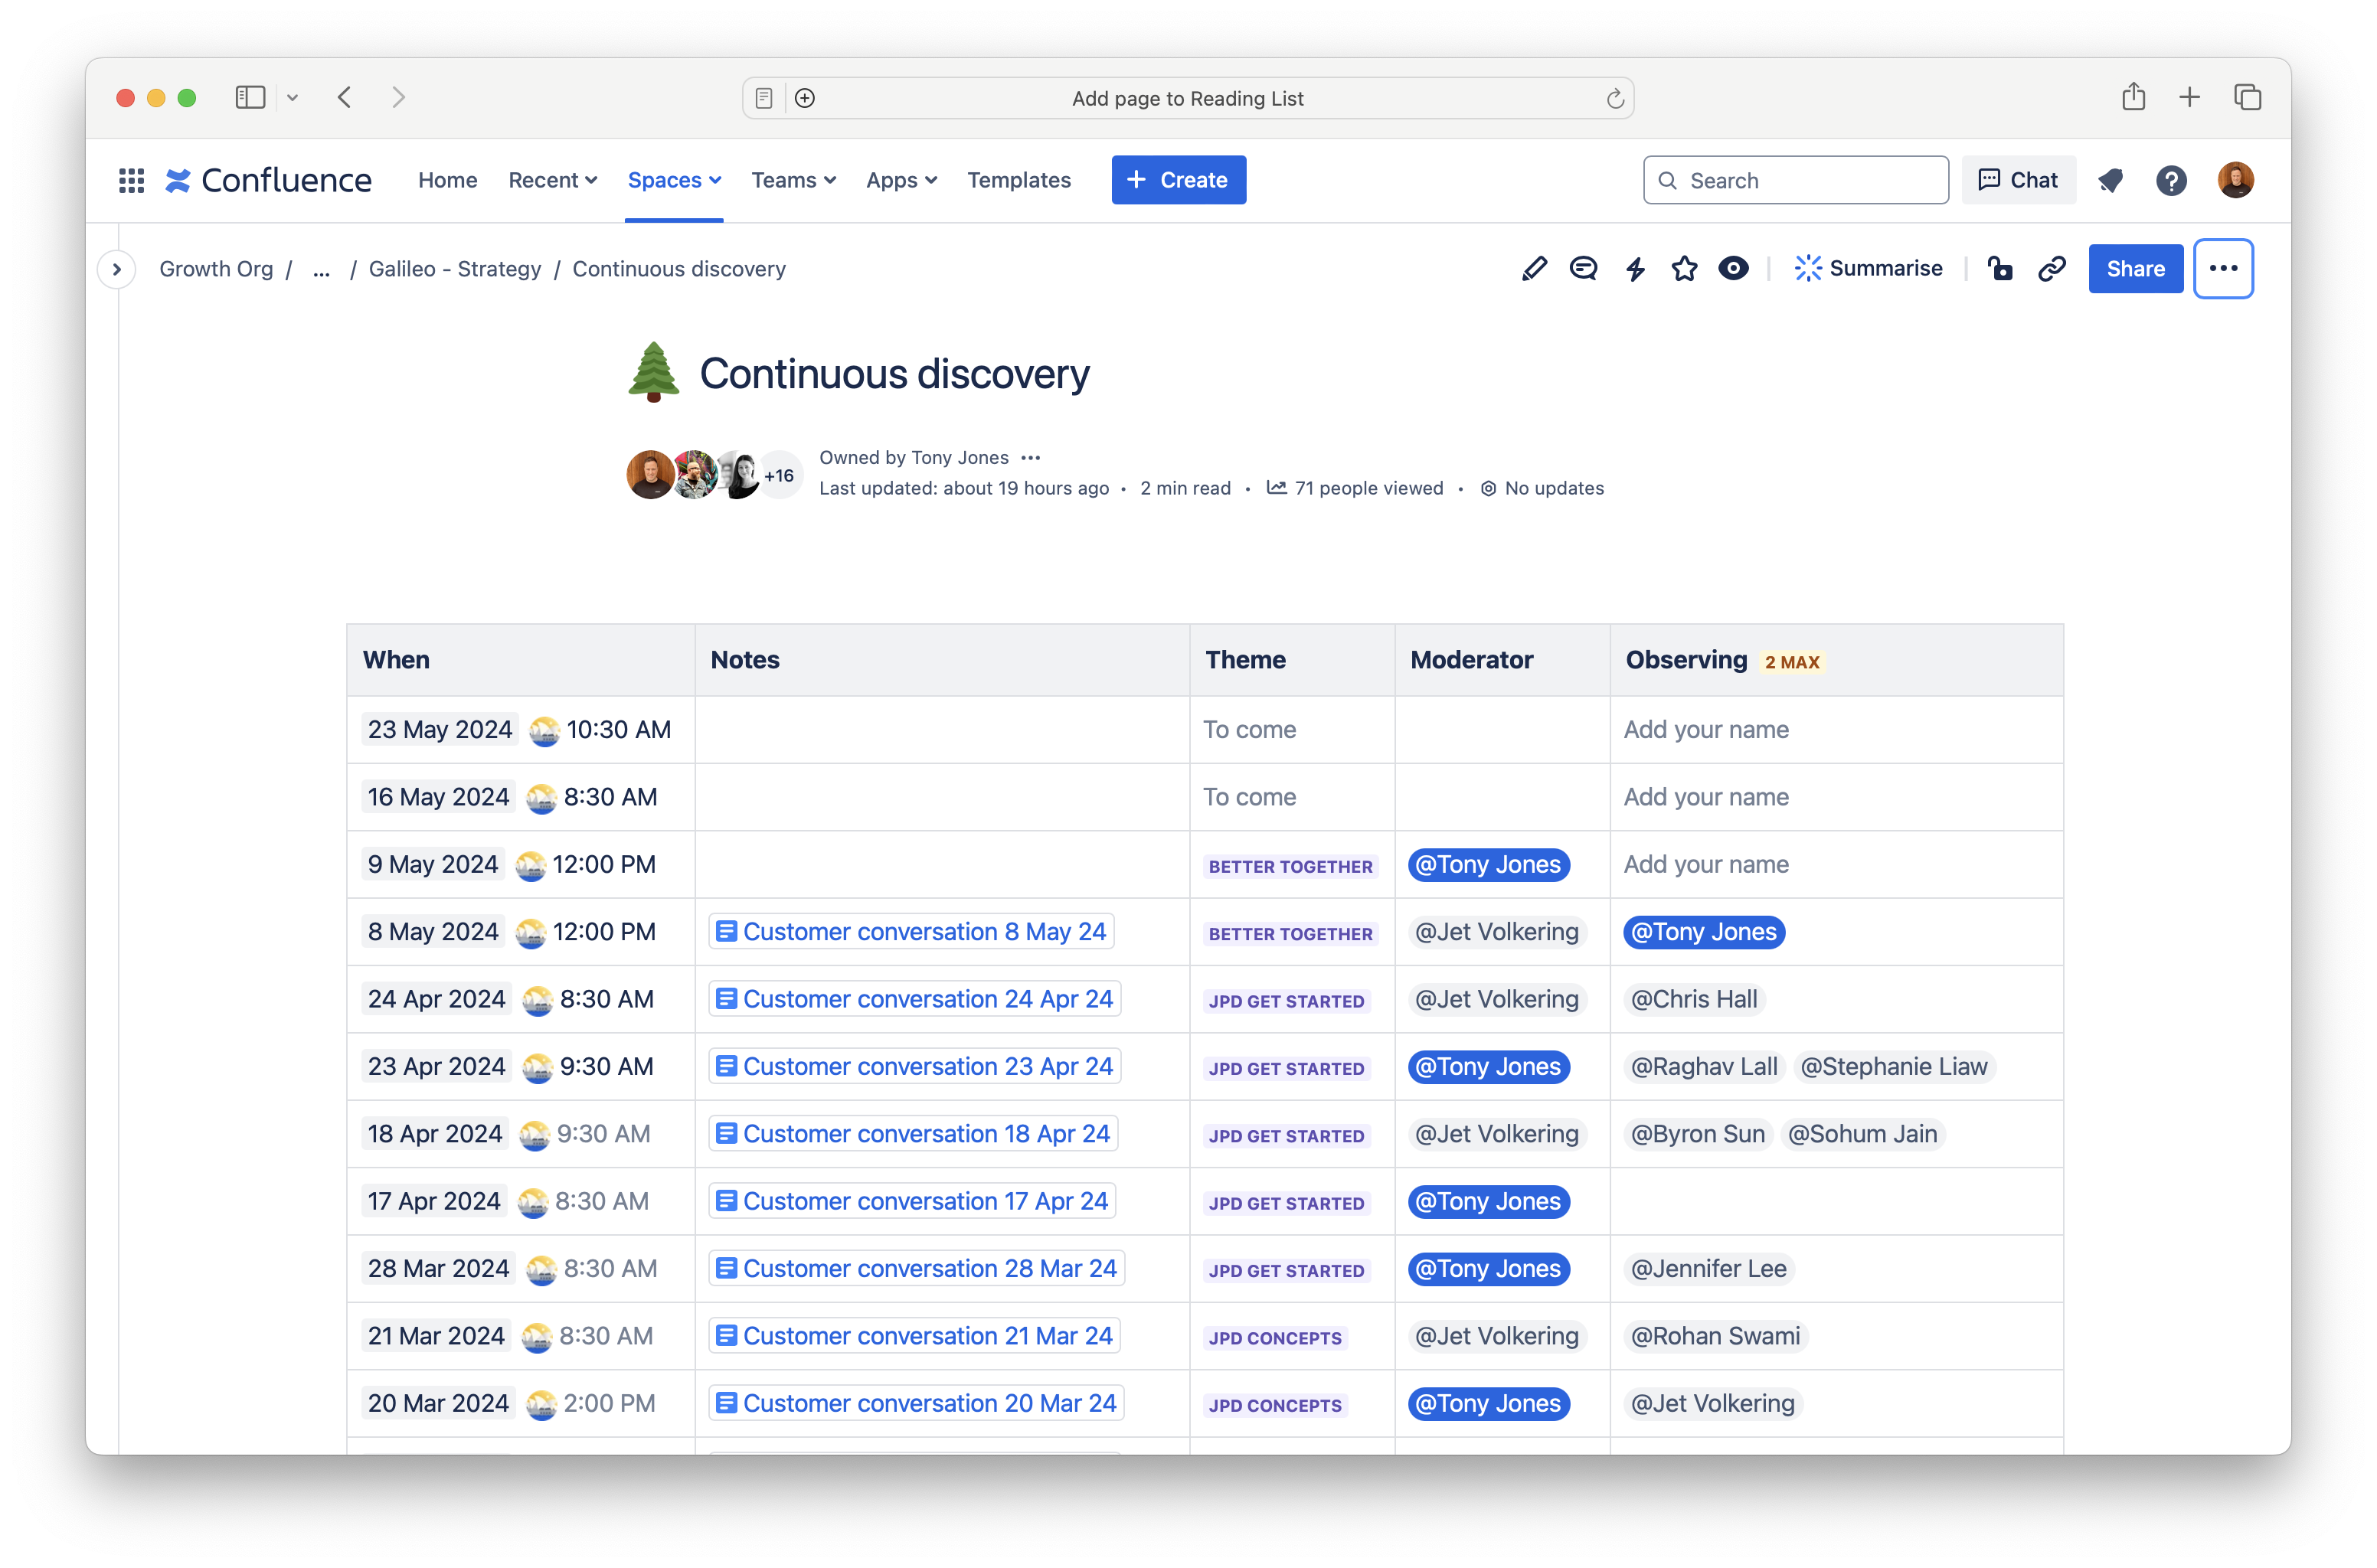Click the @Byron Sun mention
Image resolution: width=2377 pixels, height=1568 pixels.
[x=1697, y=1133]
